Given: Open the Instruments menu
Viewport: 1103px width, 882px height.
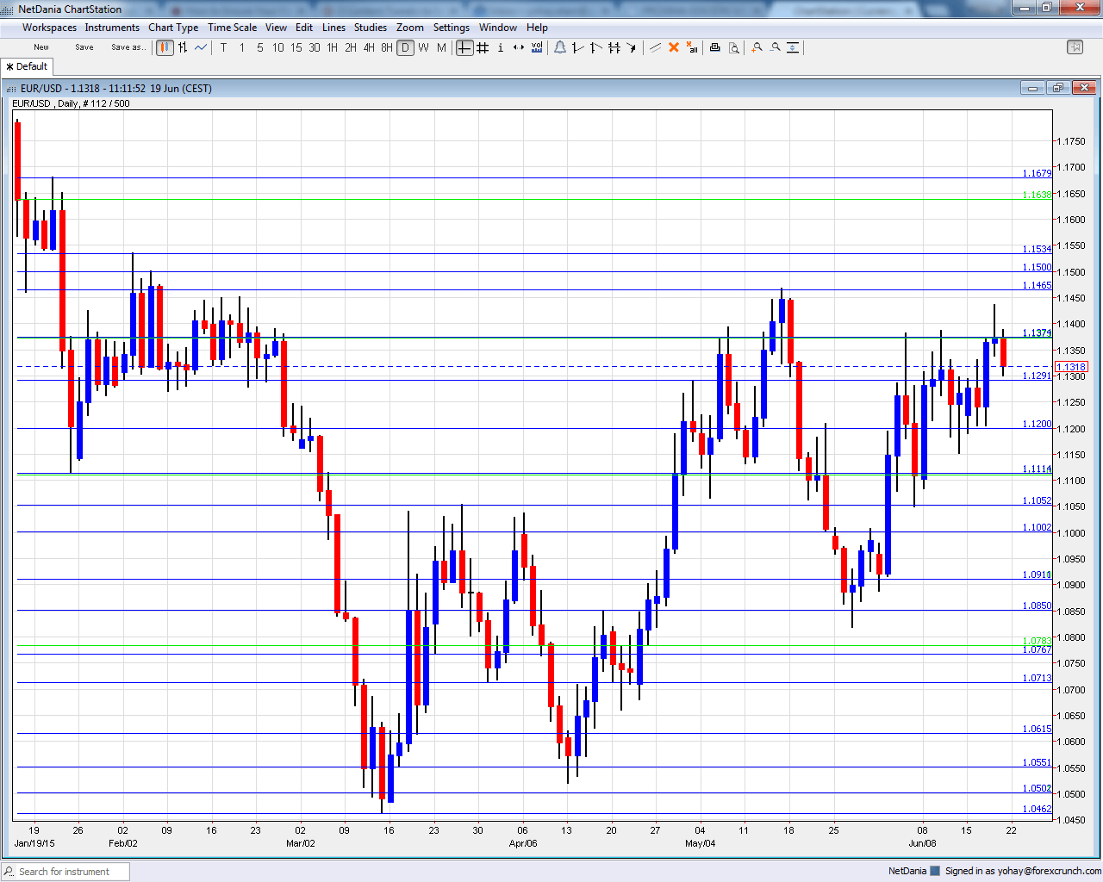Looking at the screenshot, I should (112, 28).
